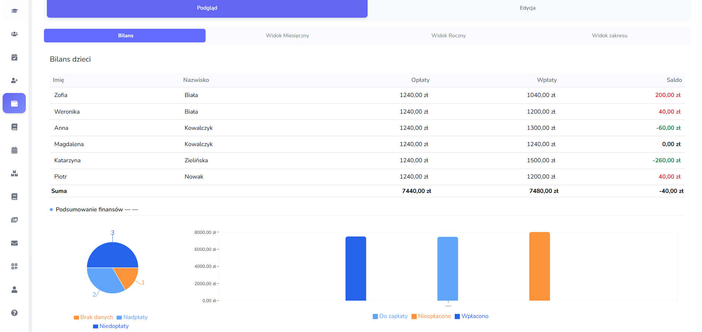The width and height of the screenshot is (702, 332).
Task: Click the question mark help icon
Action: [14, 313]
